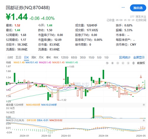Close the volume (成交量) indicator panel
Image resolution: width=148 pixels, height=139 pixels.
coord(144,105)
